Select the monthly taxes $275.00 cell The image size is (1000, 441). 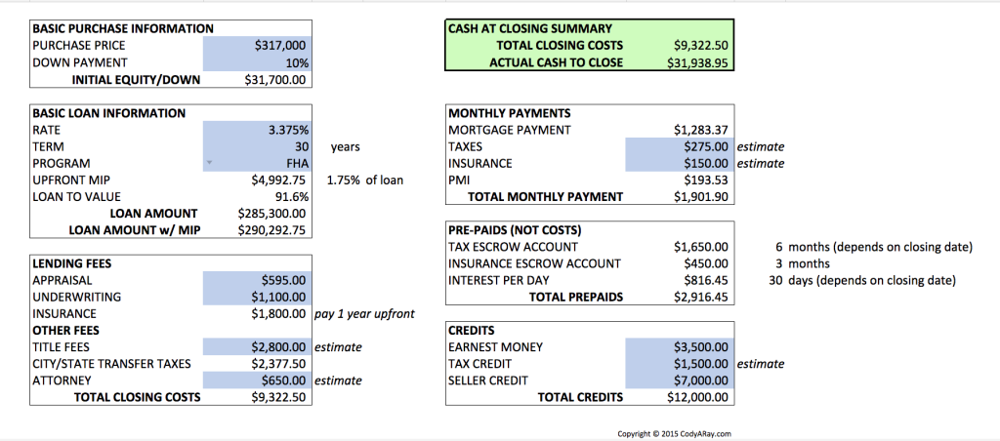pos(681,146)
